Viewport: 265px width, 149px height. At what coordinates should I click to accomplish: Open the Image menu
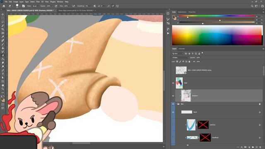16,2
